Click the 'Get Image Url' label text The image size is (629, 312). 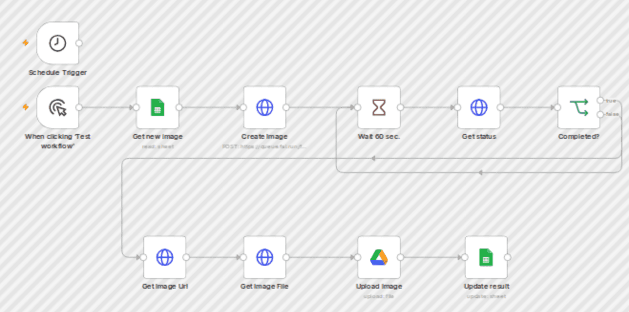165,286
